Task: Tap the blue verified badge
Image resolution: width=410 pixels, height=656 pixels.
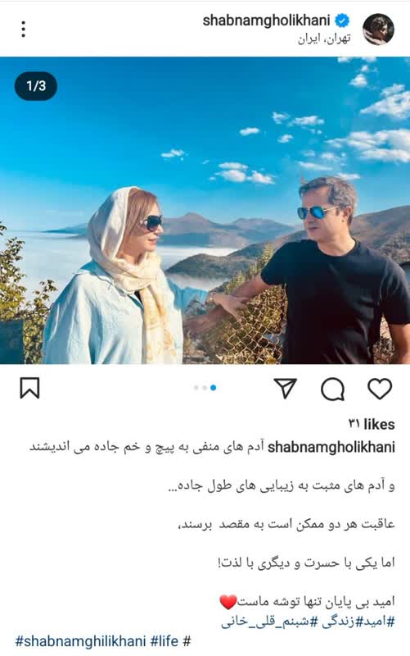Action: coord(343,20)
